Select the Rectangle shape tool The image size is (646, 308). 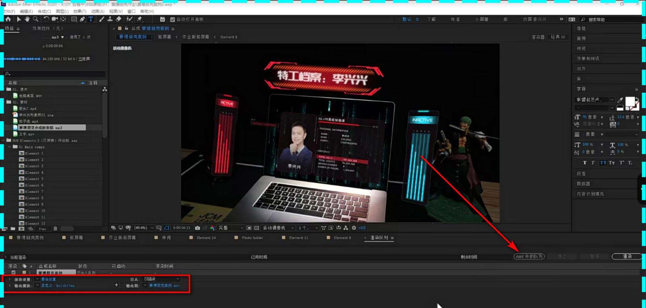pyautogui.click(x=74, y=19)
